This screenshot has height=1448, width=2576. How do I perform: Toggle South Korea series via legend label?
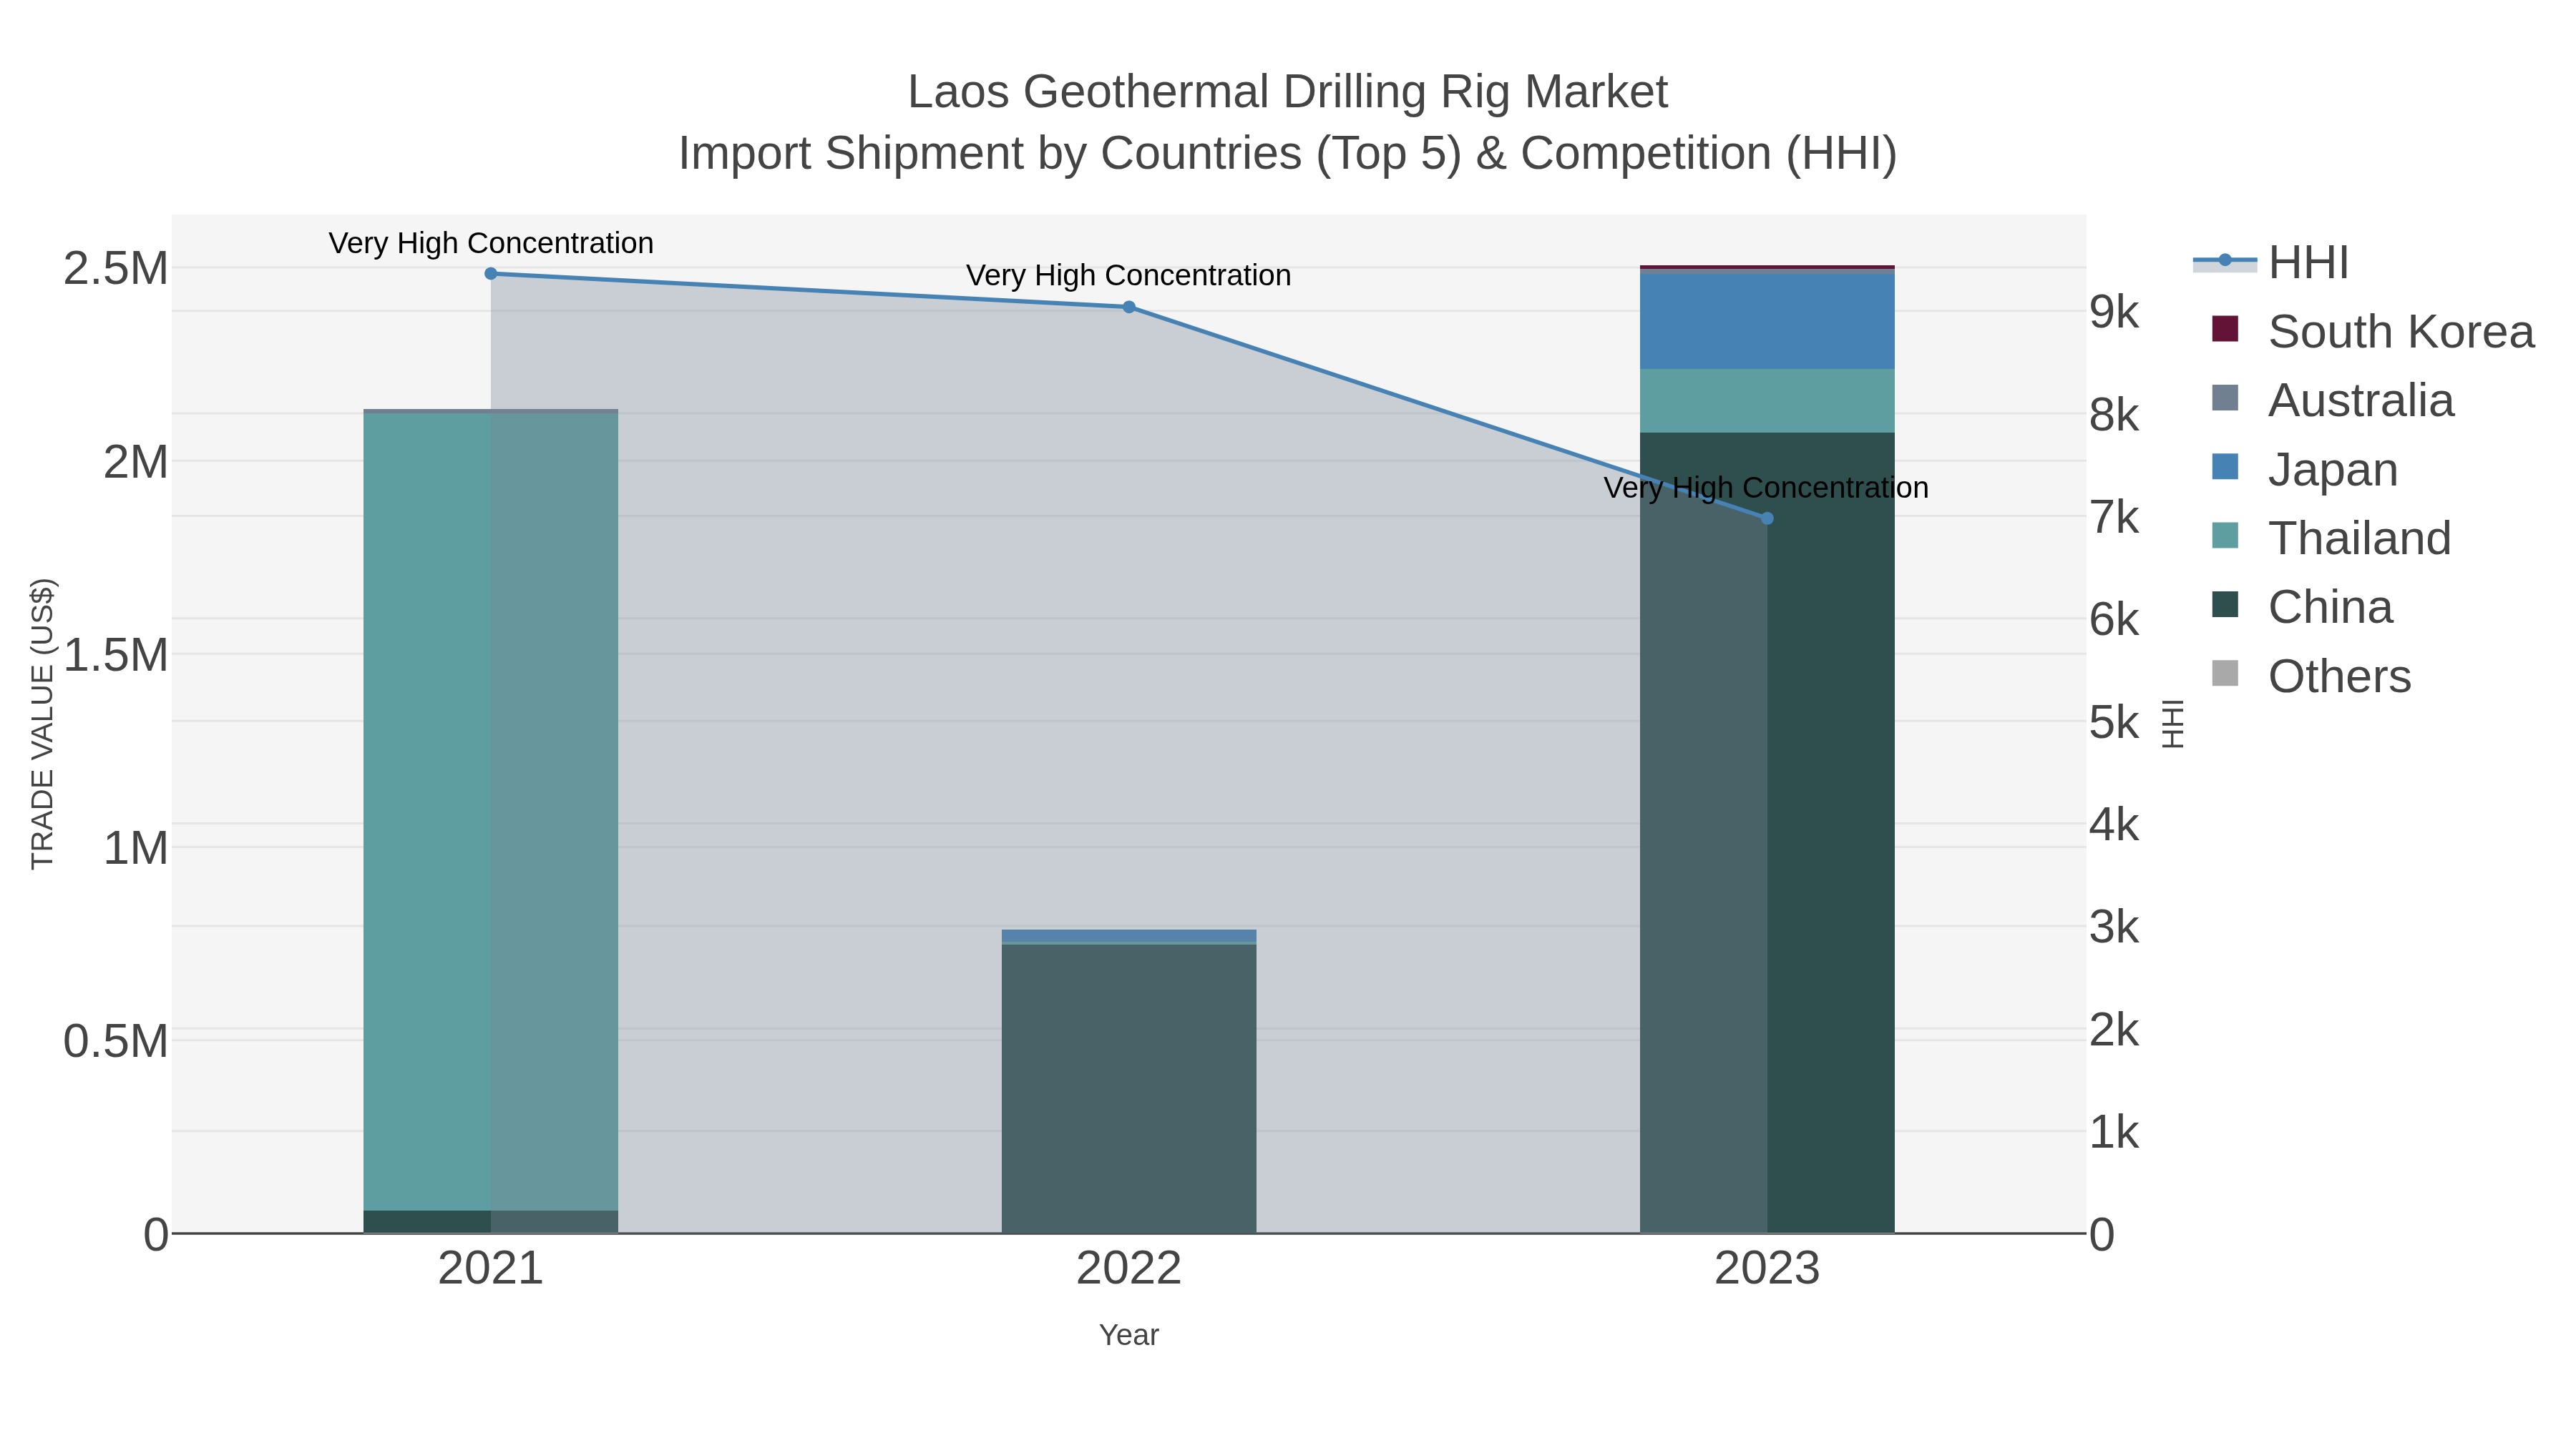pos(2401,332)
